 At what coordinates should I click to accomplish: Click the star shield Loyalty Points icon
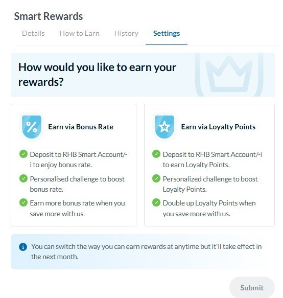coord(164,127)
